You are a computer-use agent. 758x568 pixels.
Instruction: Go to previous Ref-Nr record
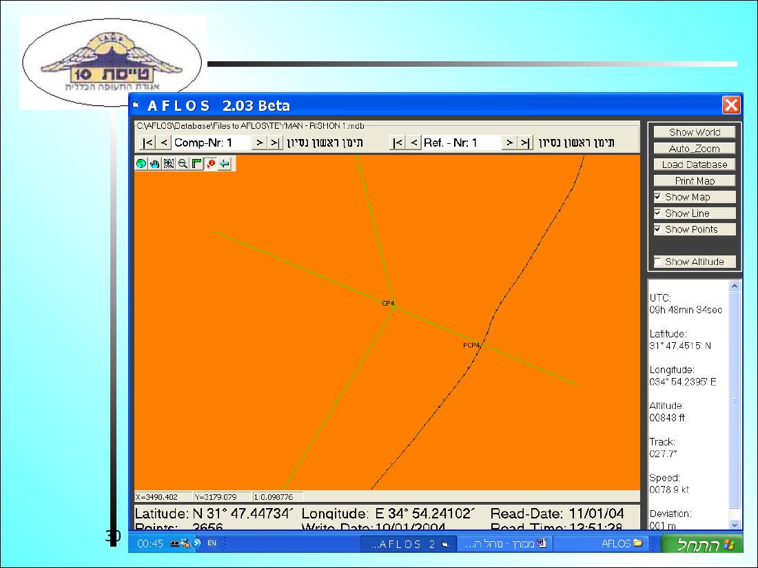tap(413, 143)
